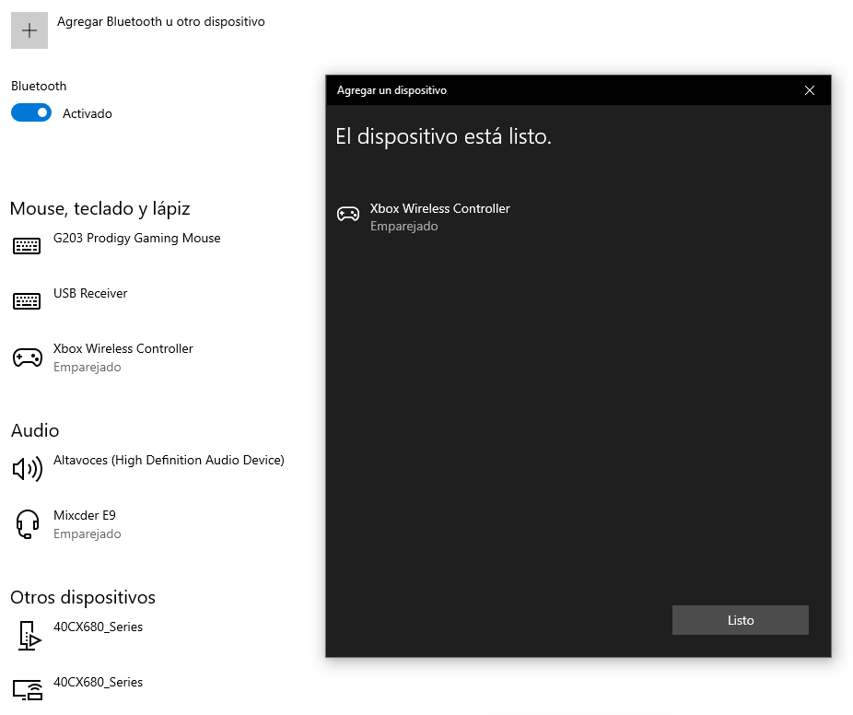The height and width of the screenshot is (715, 853).
Task: Select the Mixcder E9 device
Action: pos(85,515)
